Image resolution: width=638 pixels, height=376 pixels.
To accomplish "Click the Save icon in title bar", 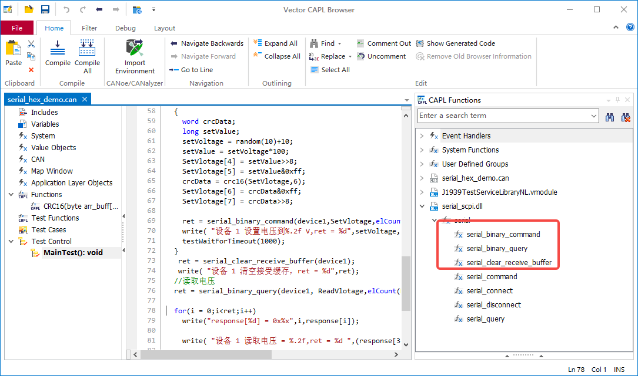I will click(x=45, y=9).
